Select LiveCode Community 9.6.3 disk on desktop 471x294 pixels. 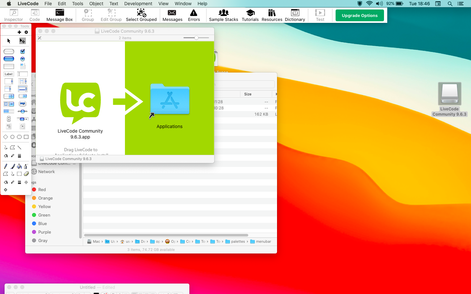pos(449,99)
